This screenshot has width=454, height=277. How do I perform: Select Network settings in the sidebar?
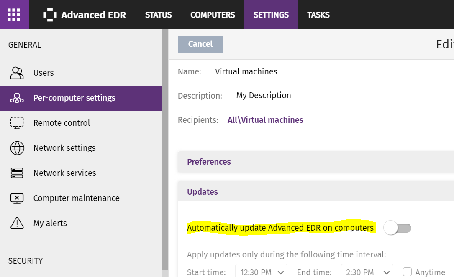coord(80,148)
